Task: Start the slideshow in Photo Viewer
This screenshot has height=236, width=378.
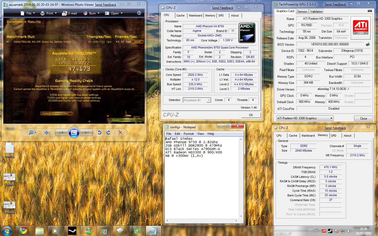Action: click(x=74, y=133)
